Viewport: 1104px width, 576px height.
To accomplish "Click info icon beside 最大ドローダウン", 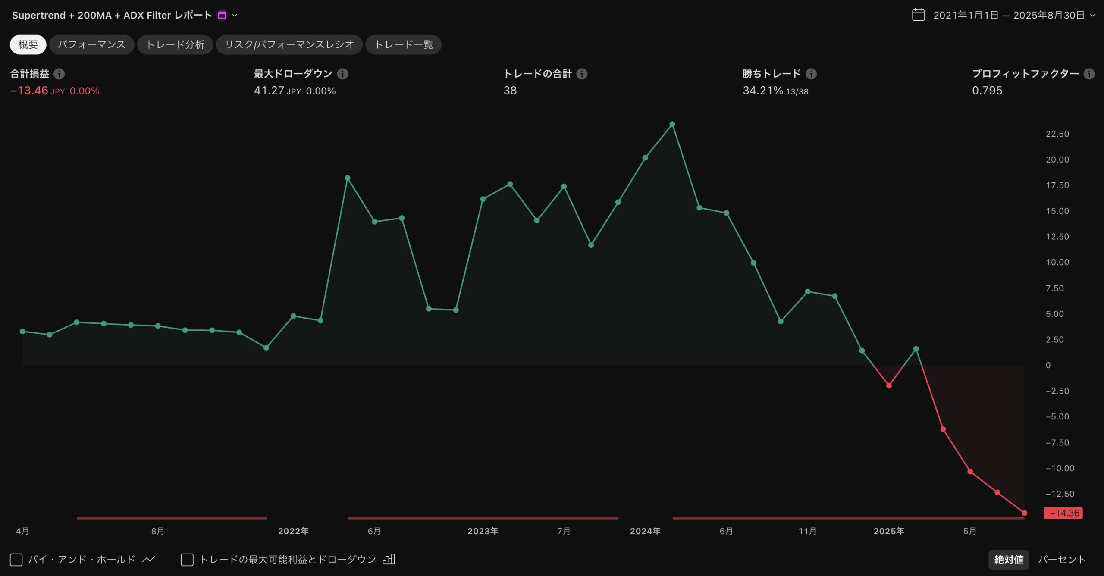I will tap(342, 74).
